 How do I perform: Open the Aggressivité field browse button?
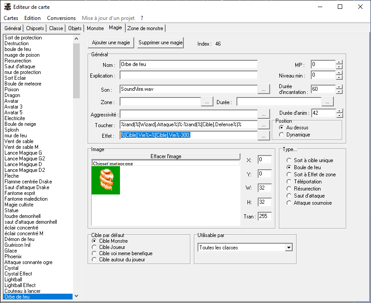tap(263, 114)
